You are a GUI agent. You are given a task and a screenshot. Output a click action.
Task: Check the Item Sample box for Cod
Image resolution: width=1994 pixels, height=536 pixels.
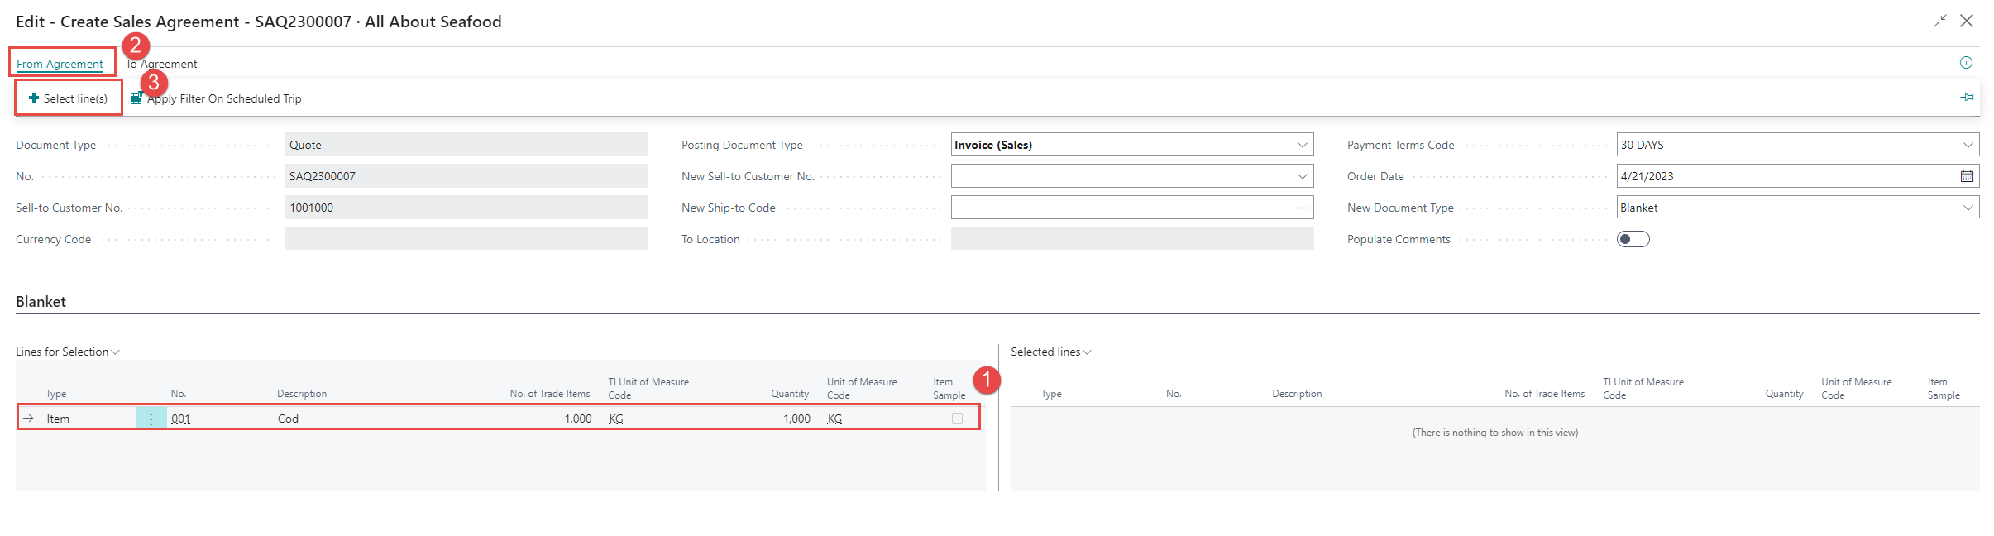(957, 419)
